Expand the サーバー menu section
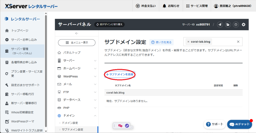This screenshot has height=133, width=256. pos(77,61)
